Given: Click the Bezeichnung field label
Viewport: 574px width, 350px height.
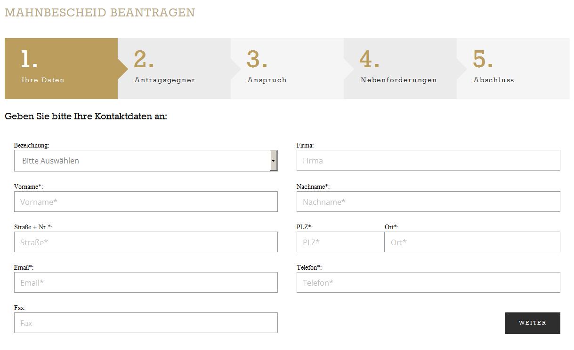Looking at the screenshot, I should (x=32, y=146).
